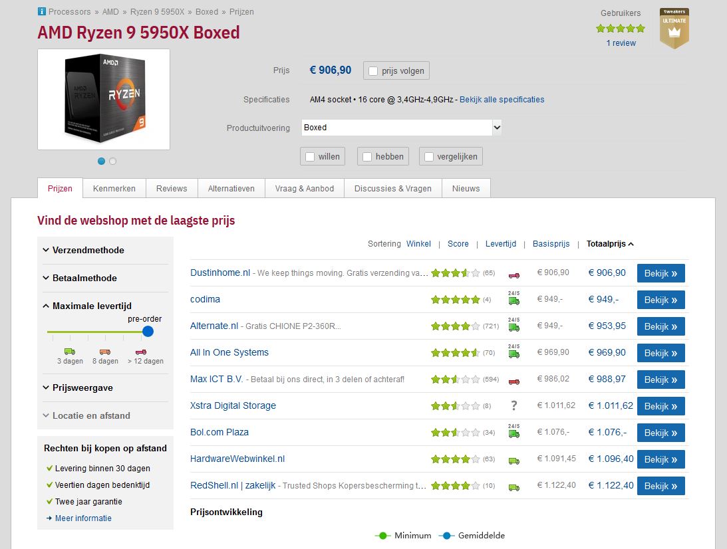Image resolution: width=727 pixels, height=549 pixels.
Task: Click the Minimum legend marker
Action: [x=382, y=536]
